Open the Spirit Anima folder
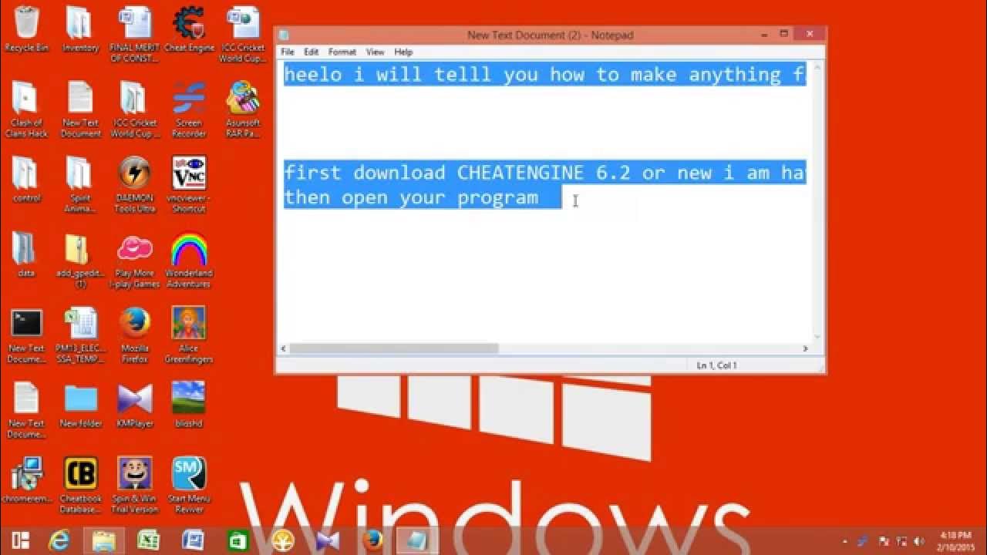This screenshot has height=555, width=987. [80, 185]
